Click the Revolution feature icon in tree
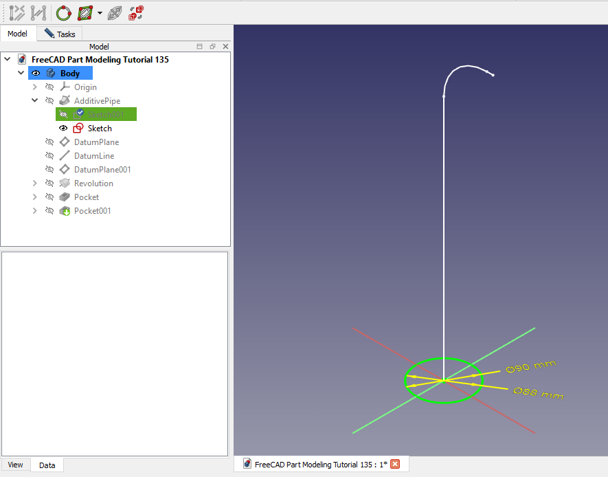The height and width of the screenshot is (477, 608). click(x=65, y=184)
